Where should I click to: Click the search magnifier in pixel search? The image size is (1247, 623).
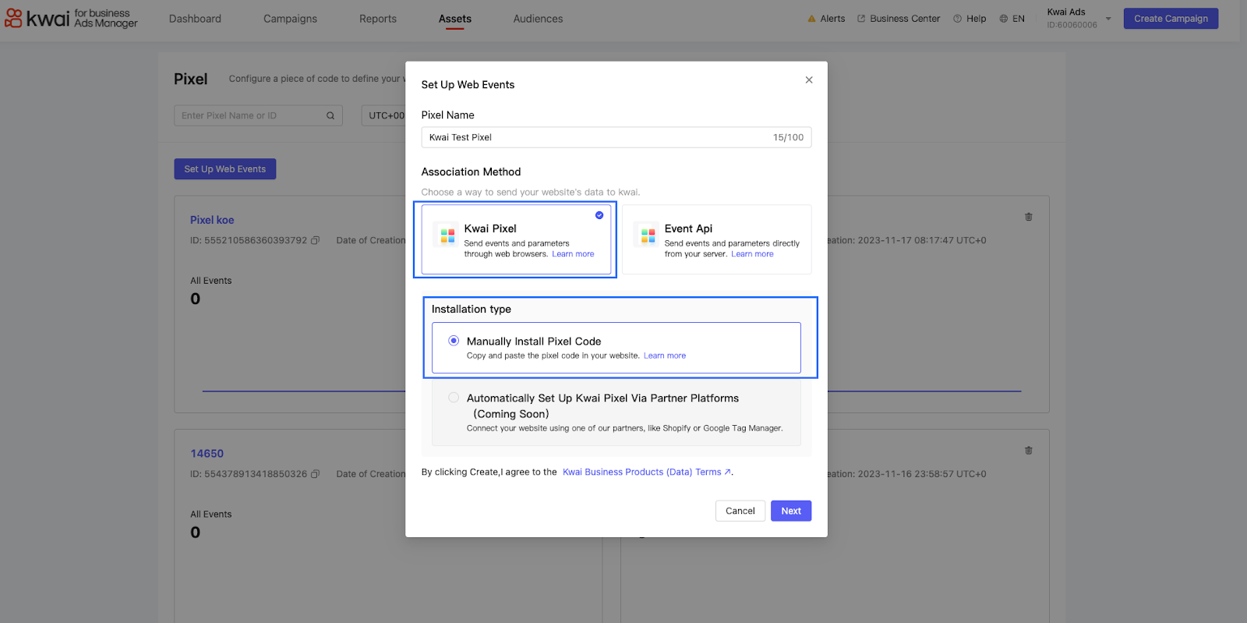(x=330, y=116)
